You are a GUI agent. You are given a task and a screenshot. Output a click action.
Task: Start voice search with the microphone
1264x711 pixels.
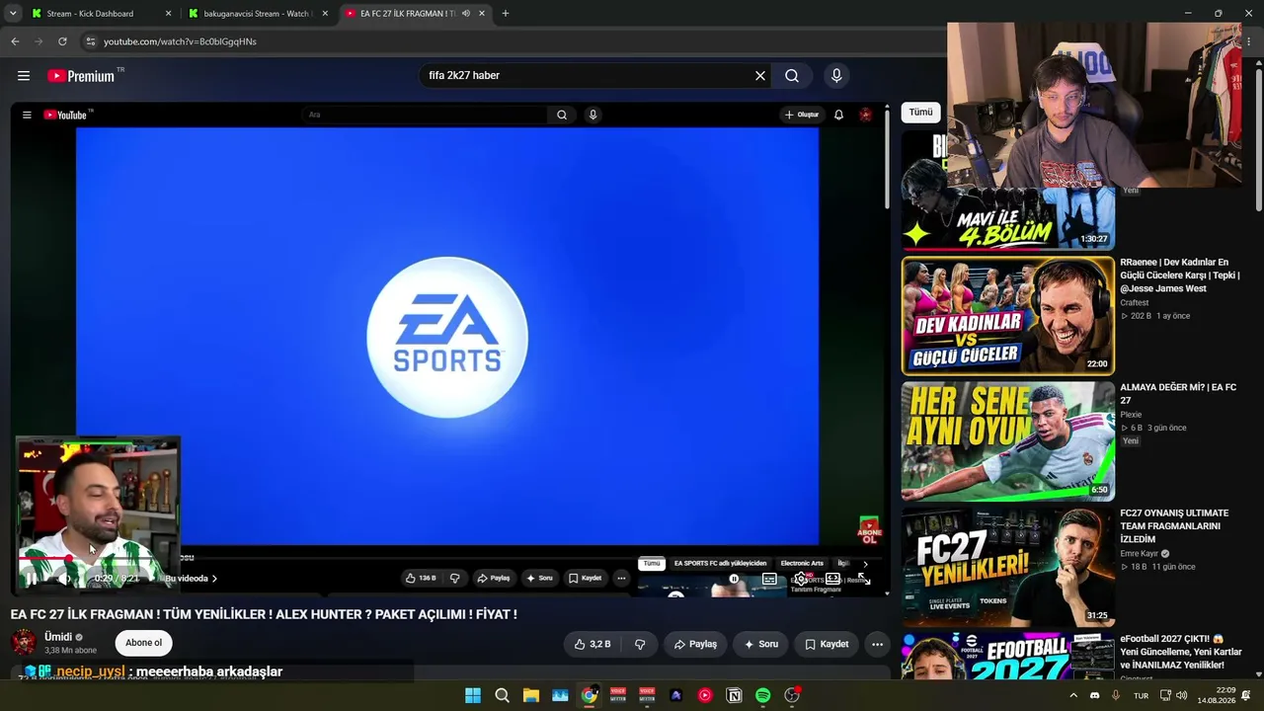coord(836,76)
